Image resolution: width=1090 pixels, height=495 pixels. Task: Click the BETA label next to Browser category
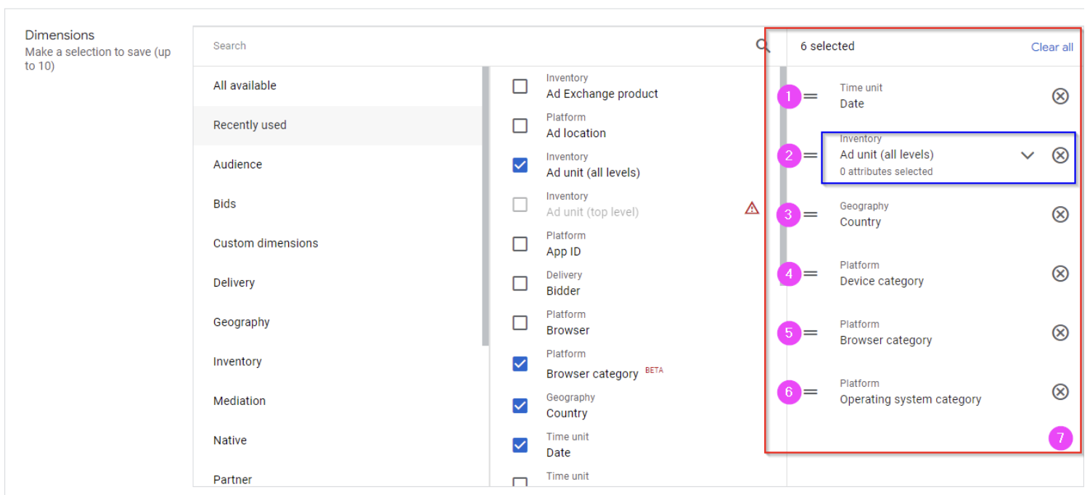tap(654, 370)
